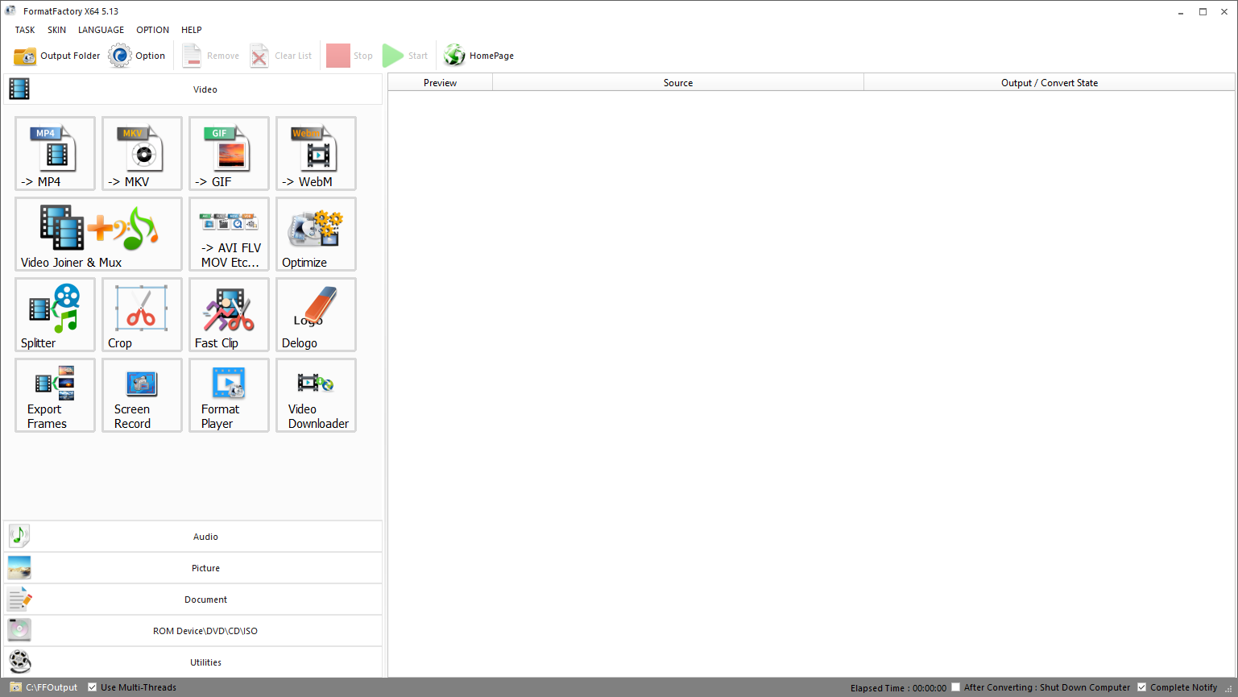The width and height of the screenshot is (1238, 697).
Task: Choose the -> GIF conversion tool
Action: (229, 153)
